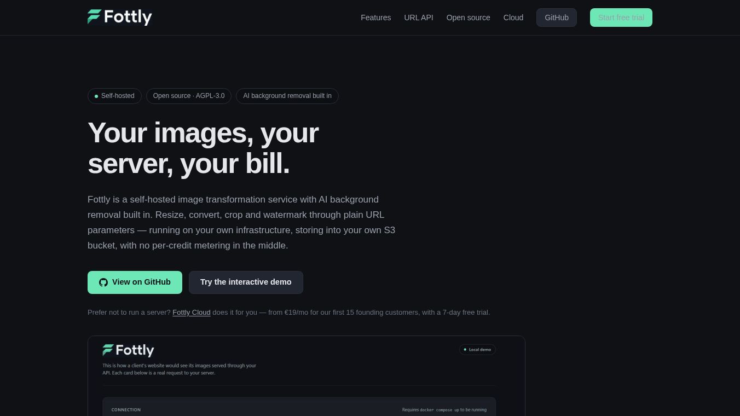Screen dimensions: 740x416
Task: Open the Features nav item
Action: click(x=375, y=18)
